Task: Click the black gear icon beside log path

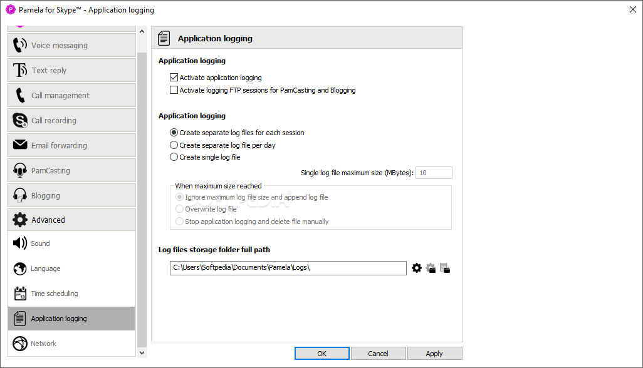Action: click(x=417, y=268)
